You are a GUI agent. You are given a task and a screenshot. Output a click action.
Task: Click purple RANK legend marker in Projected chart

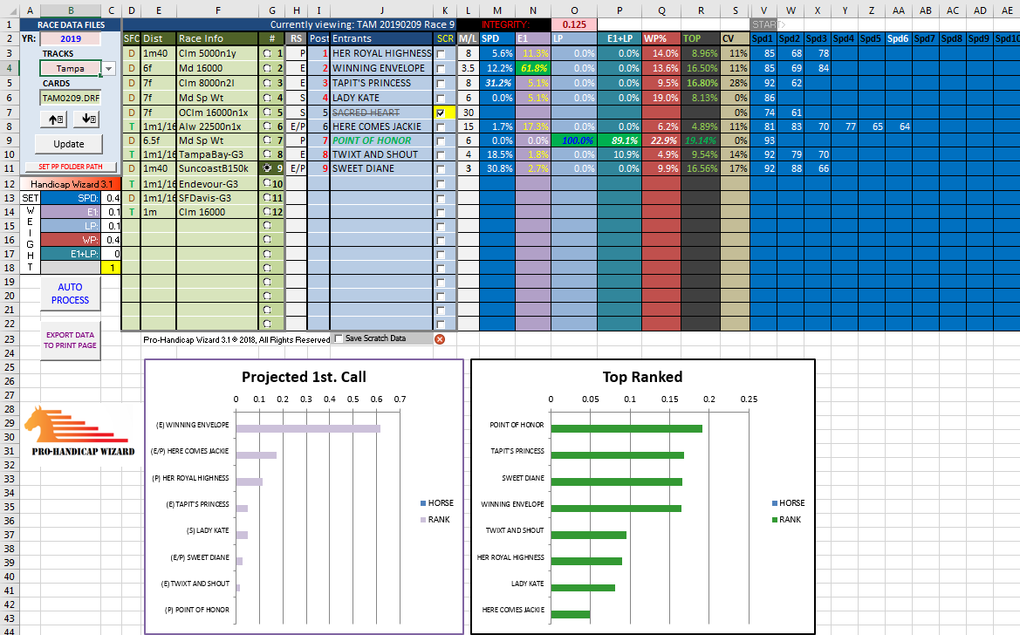click(423, 519)
